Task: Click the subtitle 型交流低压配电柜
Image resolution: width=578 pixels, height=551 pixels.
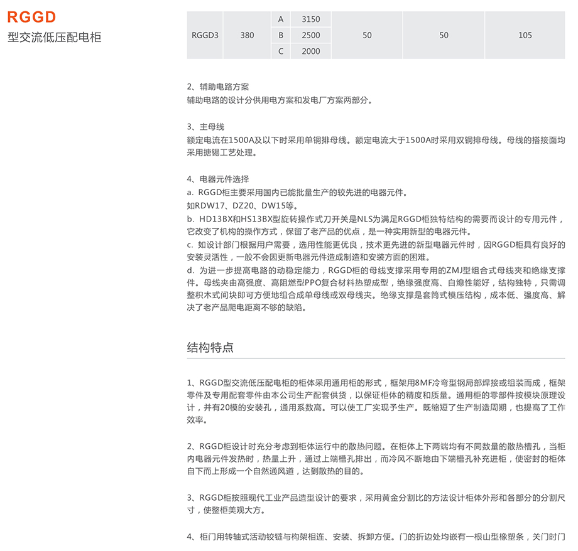Action: [x=54, y=37]
